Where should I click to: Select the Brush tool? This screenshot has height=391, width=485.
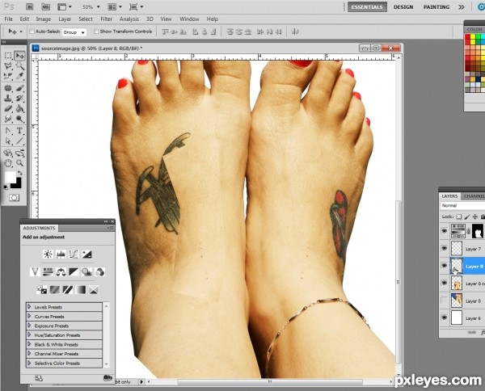19,88
